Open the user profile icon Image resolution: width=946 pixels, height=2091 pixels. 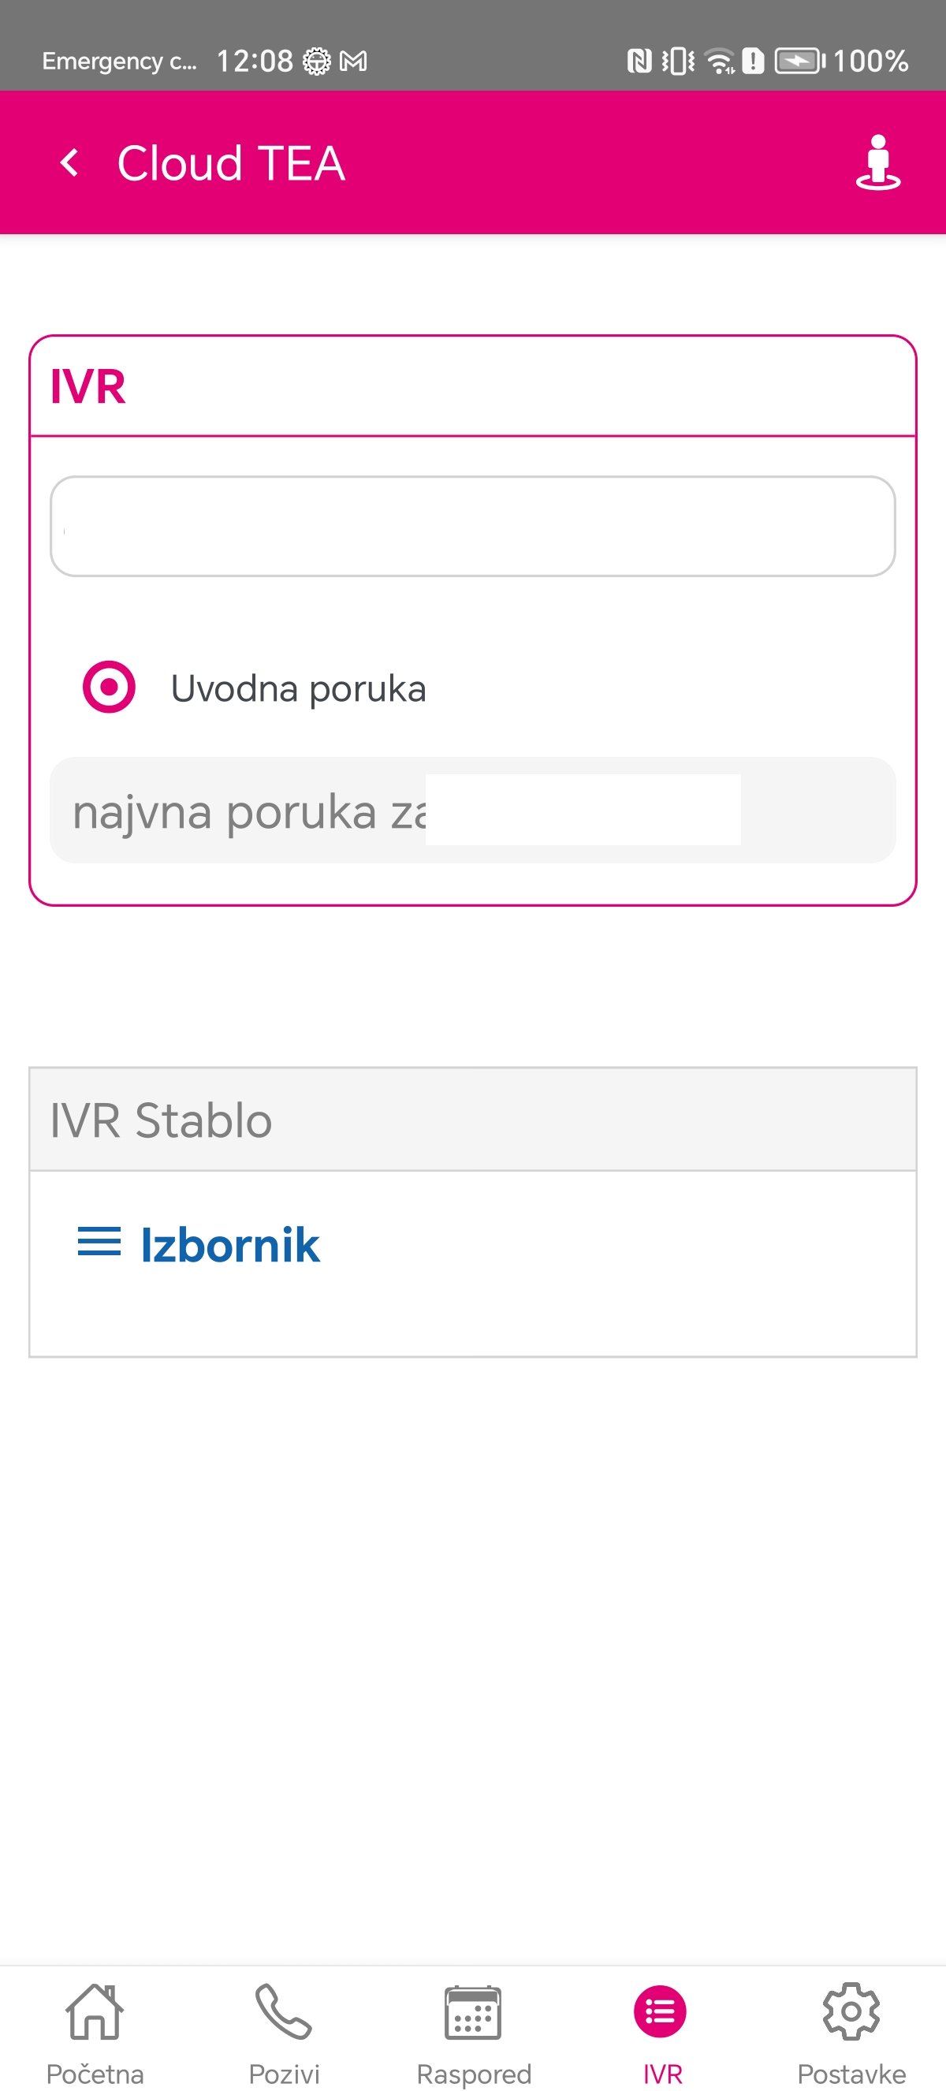point(878,162)
